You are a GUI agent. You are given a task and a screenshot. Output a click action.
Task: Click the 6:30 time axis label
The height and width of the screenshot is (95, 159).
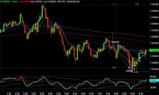(x=91, y=93)
